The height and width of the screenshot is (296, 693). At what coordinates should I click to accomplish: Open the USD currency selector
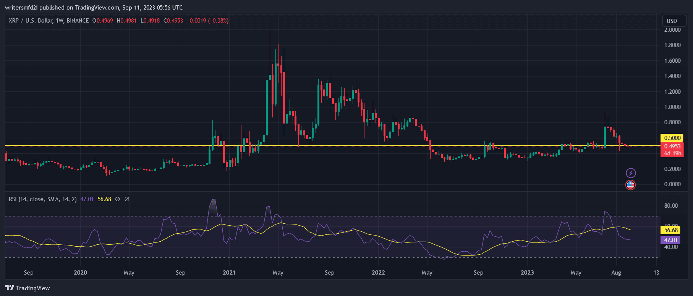(672, 21)
